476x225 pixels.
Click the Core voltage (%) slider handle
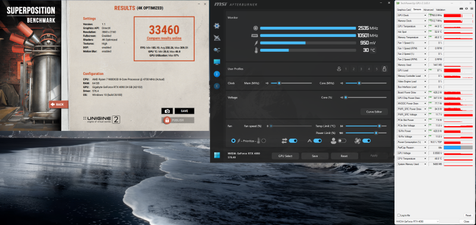coord(346,98)
